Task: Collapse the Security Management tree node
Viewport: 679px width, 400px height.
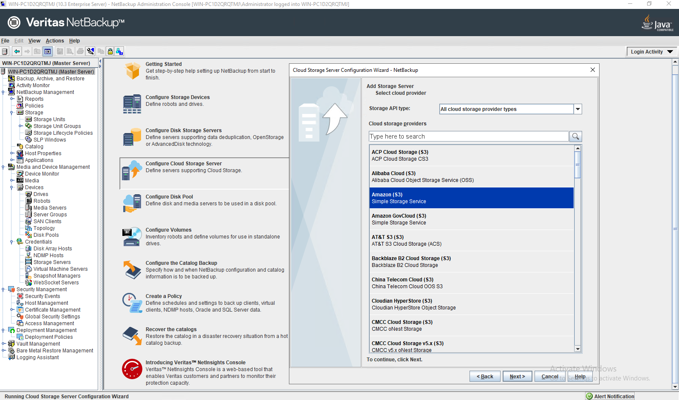Action: tap(3, 289)
